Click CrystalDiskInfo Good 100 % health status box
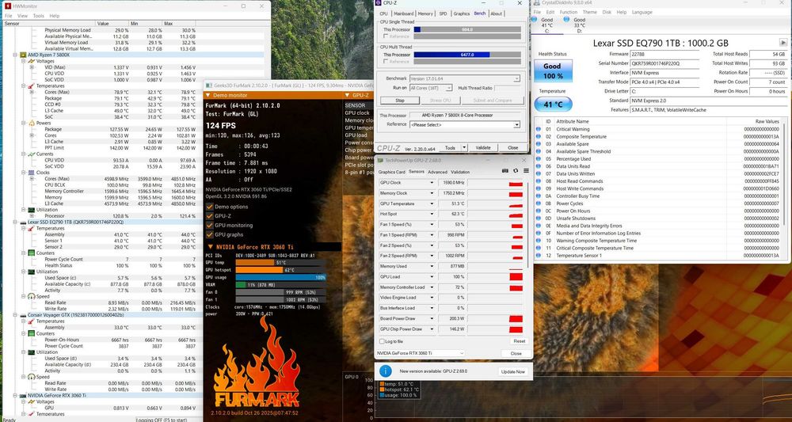Screen dimensions: 792x422 coord(553,71)
